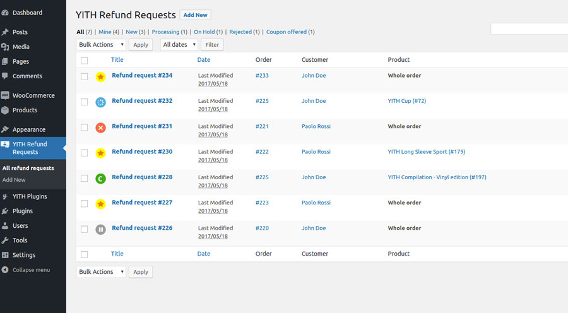Click the gray on-hold pause icon for request #226
The width and height of the screenshot is (568, 313).
click(x=100, y=229)
